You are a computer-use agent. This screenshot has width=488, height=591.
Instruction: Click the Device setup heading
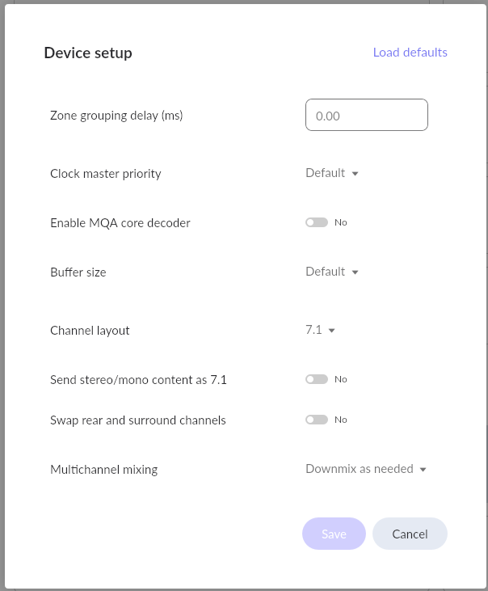(88, 53)
